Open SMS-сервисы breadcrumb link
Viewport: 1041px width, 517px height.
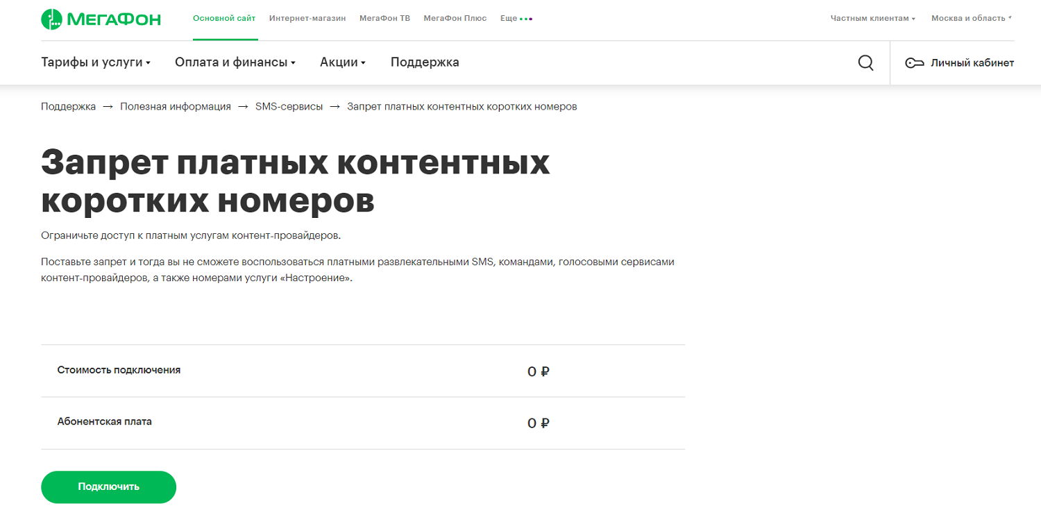[289, 106]
